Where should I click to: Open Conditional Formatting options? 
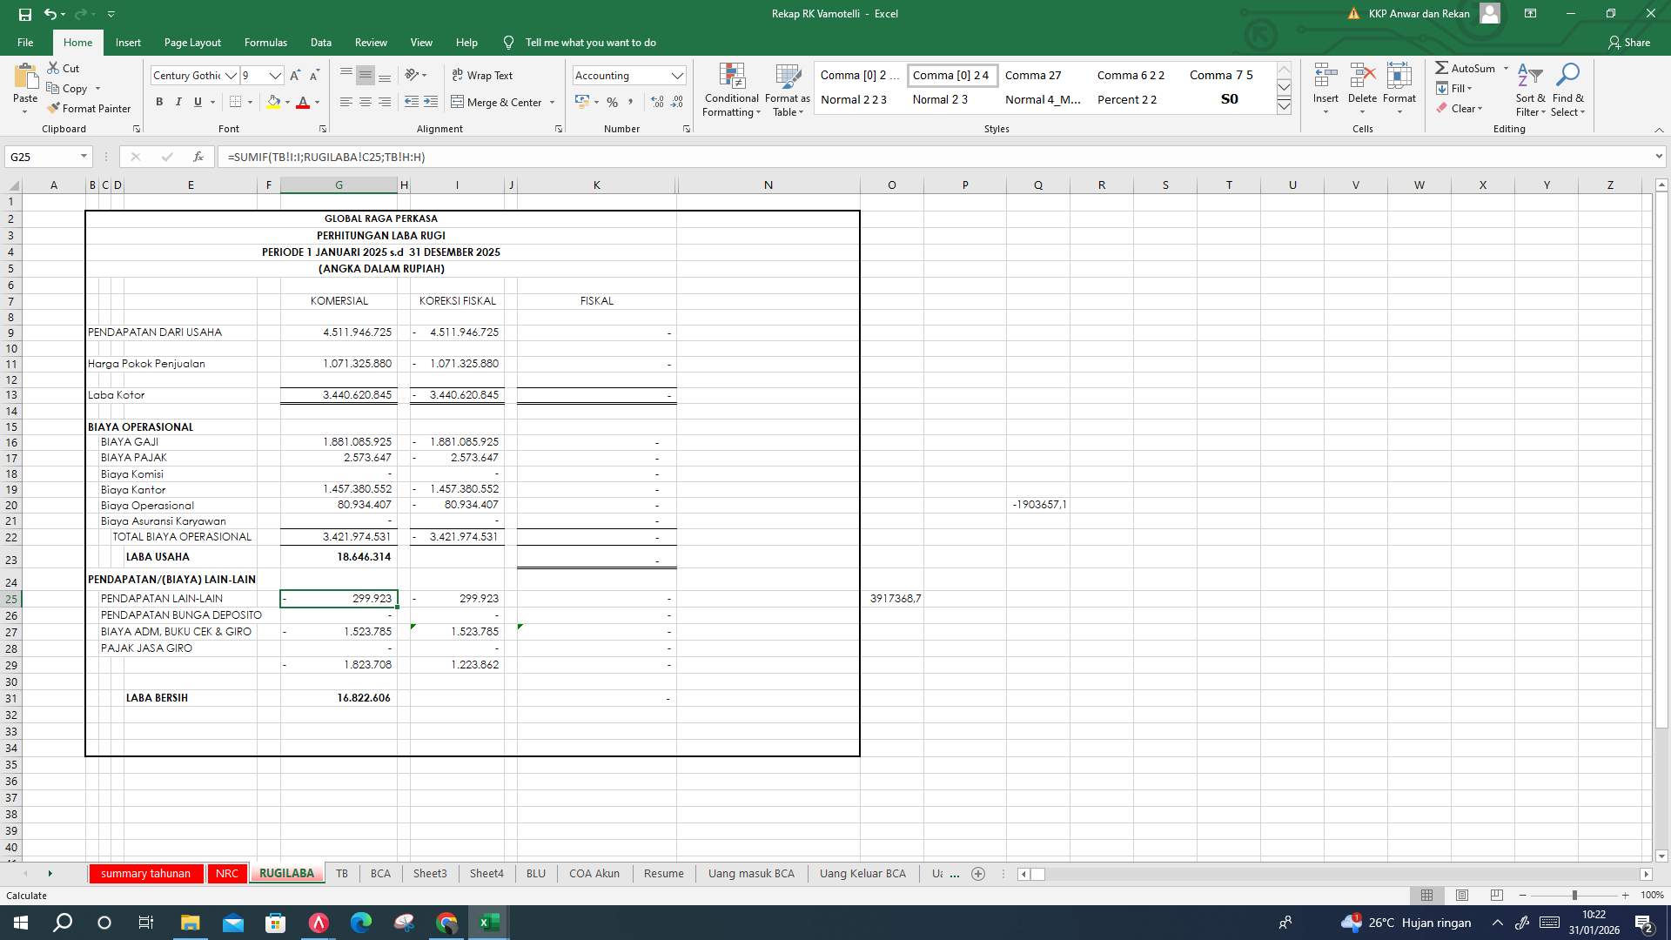tap(731, 90)
